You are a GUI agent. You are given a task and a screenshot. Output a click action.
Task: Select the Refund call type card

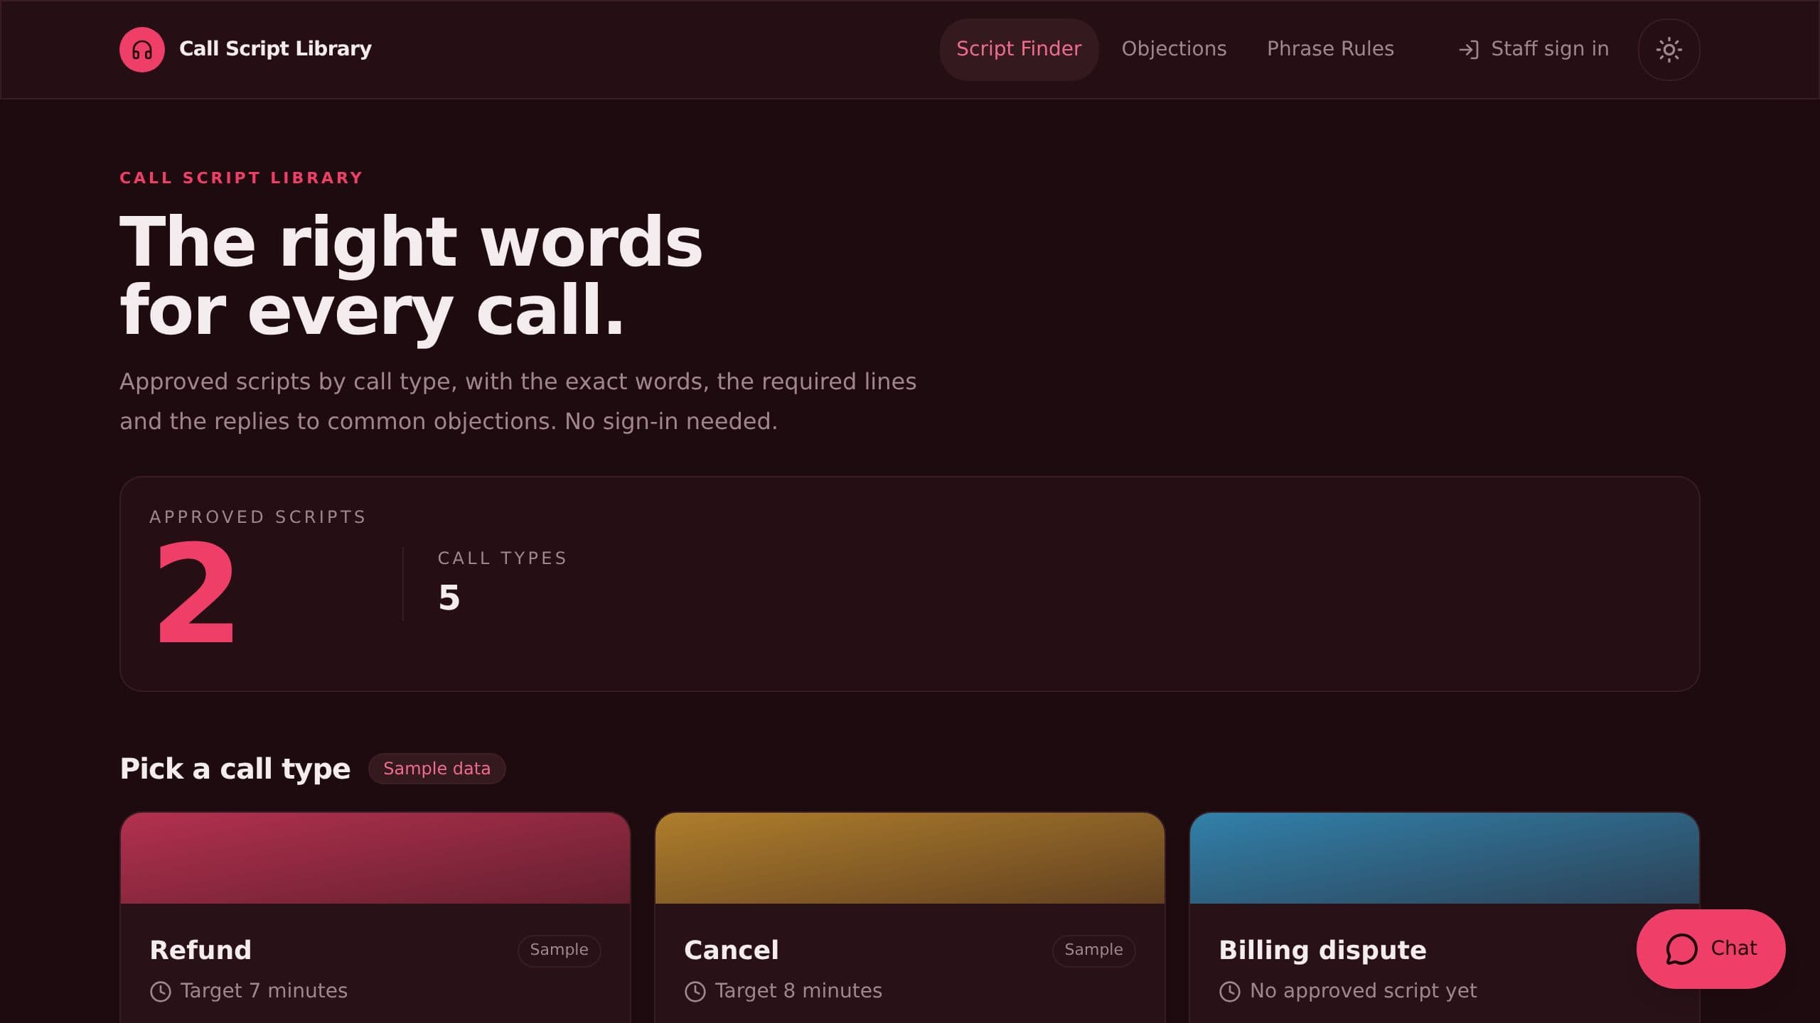pyautogui.click(x=375, y=918)
